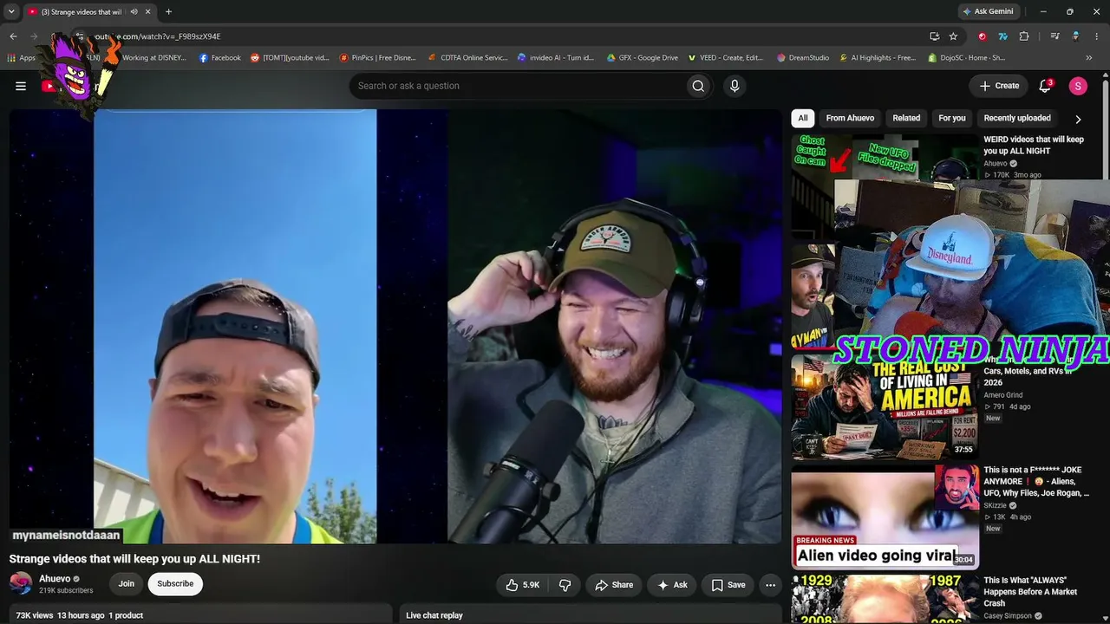The image size is (1110, 624).
Task: Open the Chrome profile avatar
Action: click(1075, 36)
